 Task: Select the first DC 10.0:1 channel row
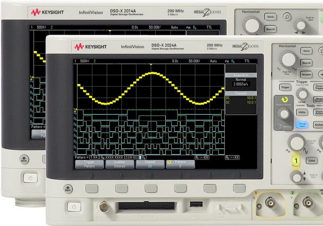(241, 98)
